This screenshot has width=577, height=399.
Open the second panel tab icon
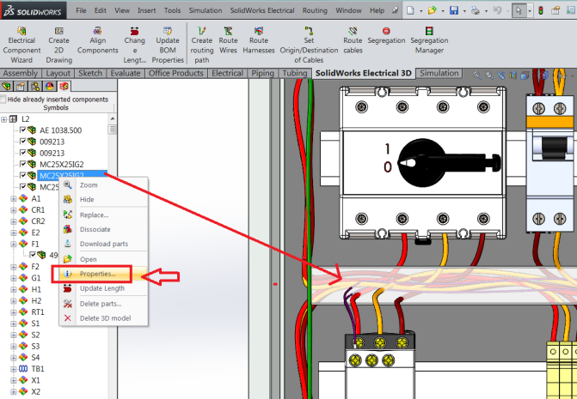coord(21,87)
